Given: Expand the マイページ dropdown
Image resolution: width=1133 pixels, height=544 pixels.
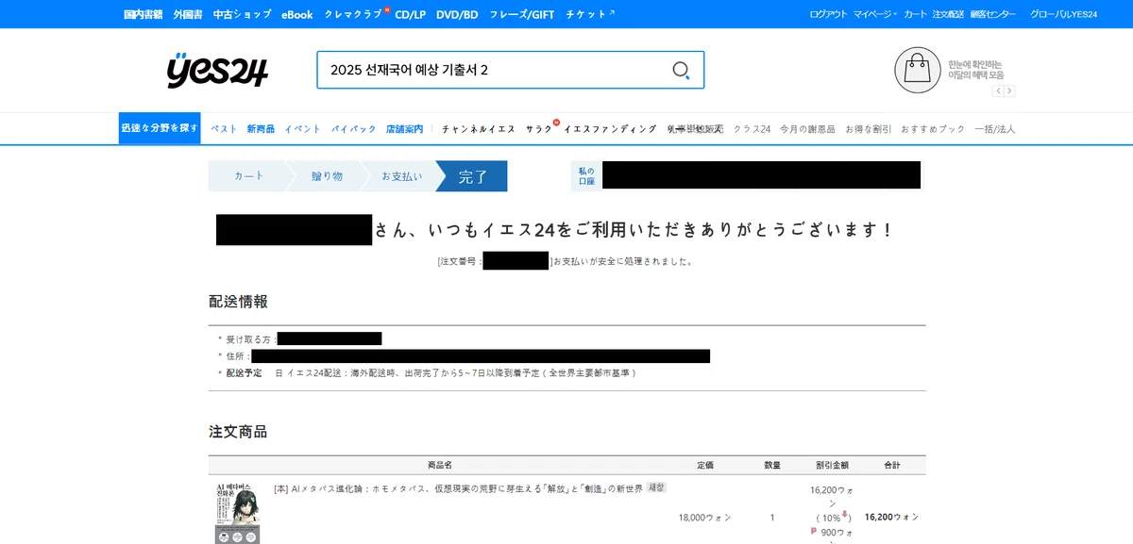Looking at the screenshot, I should pyautogui.click(x=875, y=14).
